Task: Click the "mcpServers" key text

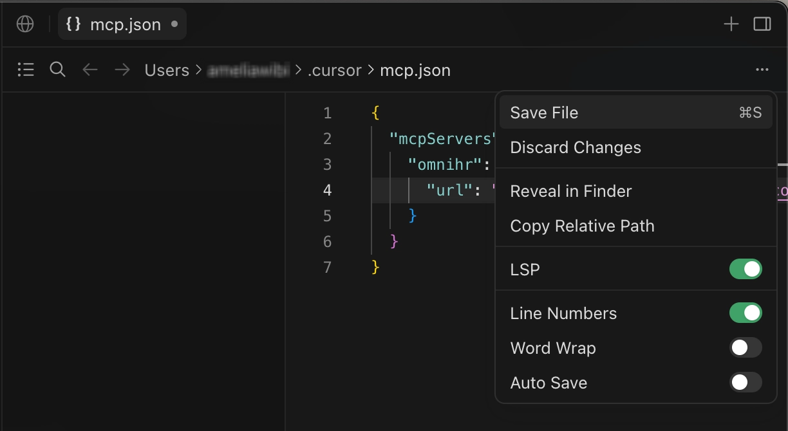Action: click(443, 139)
